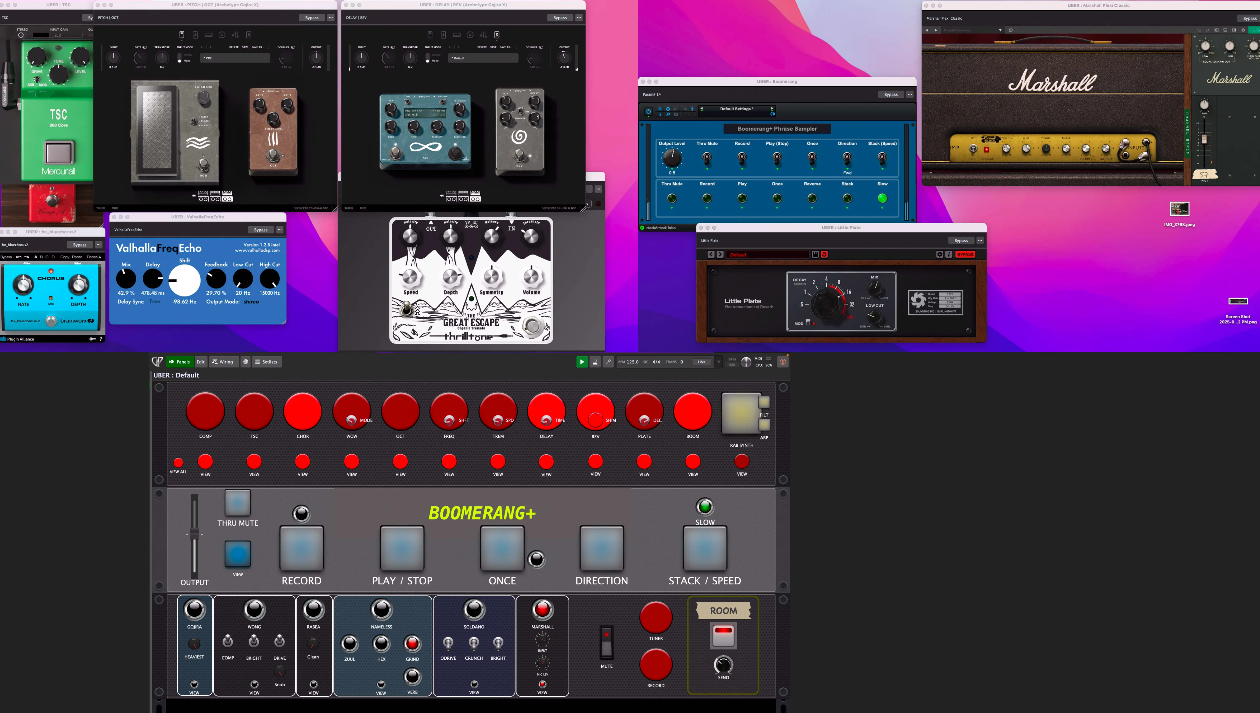
Task: Click the green play button in Gig Performer toolbar
Action: tap(582, 362)
